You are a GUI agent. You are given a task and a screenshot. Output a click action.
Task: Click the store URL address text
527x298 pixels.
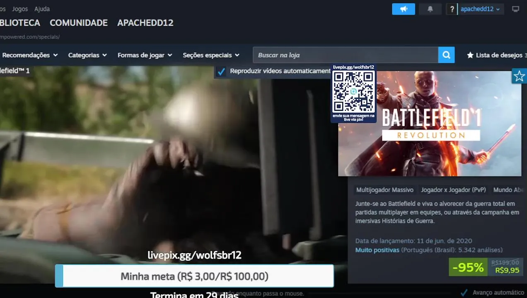(x=30, y=37)
